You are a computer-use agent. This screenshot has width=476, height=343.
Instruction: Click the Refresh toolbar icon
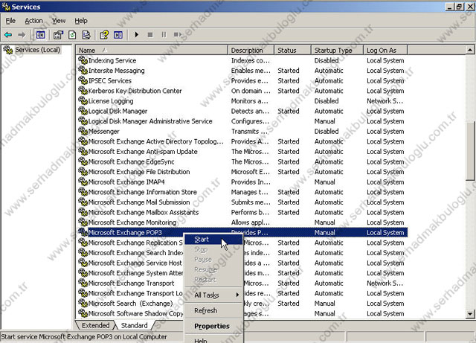point(72,35)
